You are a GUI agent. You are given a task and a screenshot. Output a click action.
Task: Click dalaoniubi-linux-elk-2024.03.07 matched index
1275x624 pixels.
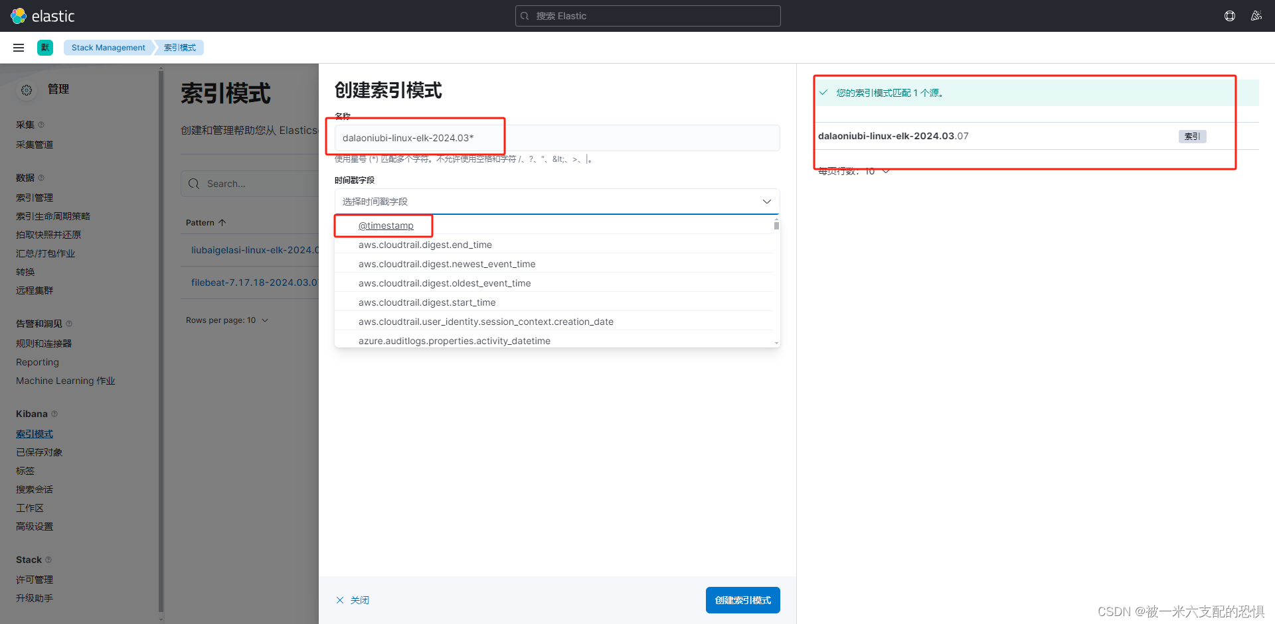click(x=893, y=136)
